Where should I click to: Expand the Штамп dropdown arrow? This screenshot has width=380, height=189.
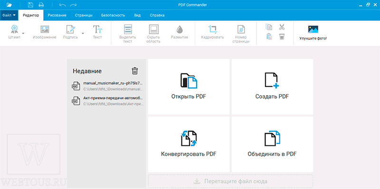[x=23, y=33]
